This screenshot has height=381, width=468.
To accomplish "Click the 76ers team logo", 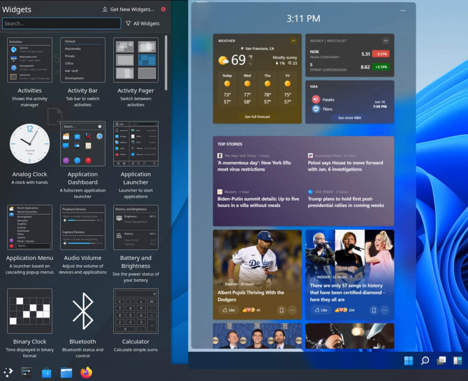I will pyautogui.click(x=316, y=109).
